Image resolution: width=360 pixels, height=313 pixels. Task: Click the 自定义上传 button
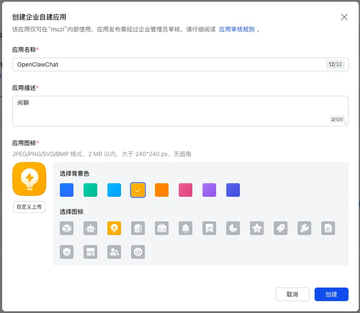click(x=29, y=207)
